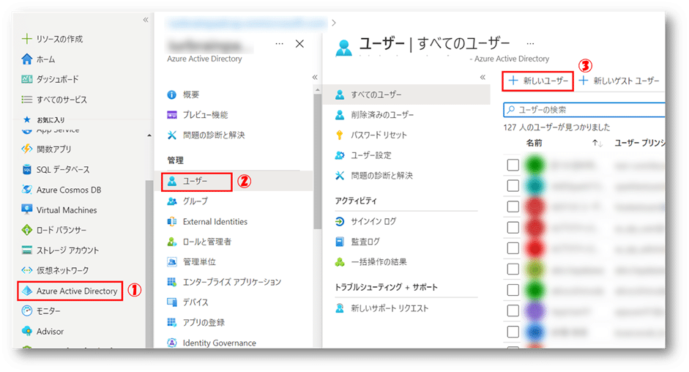Open the デバイス icon
This screenshot has height=372, width=689.
point(172,302)
